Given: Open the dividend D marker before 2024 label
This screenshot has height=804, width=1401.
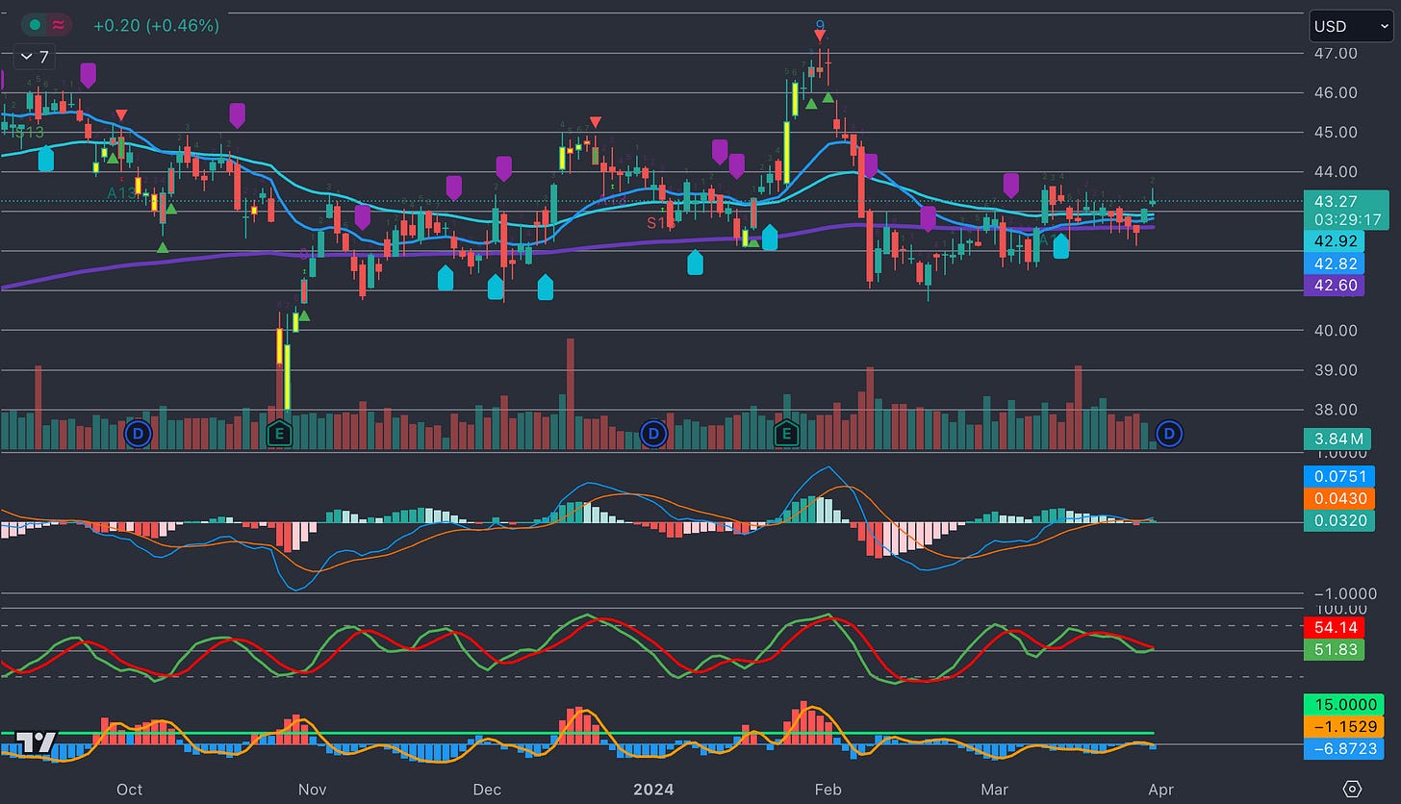Looking at the screenshot, I should [x=653, y=434].
